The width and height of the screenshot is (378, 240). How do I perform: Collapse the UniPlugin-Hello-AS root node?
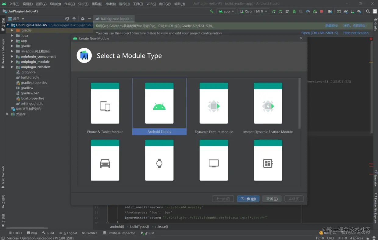click(x=8, y=25)
